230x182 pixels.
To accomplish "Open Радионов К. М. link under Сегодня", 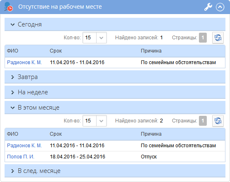I will (24, 62).
